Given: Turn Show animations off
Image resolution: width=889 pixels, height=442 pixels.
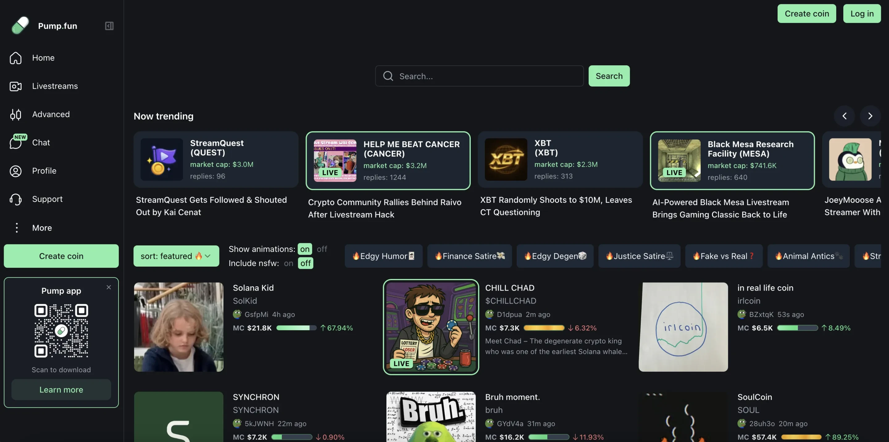Looking at the screenshot, I should point(322,249).
